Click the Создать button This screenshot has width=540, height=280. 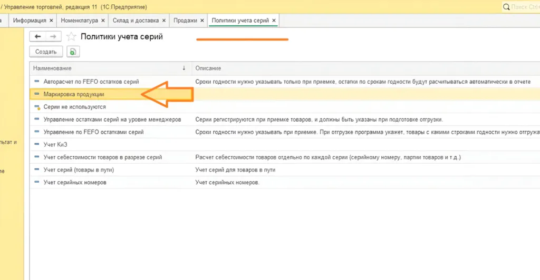(46, 52)
